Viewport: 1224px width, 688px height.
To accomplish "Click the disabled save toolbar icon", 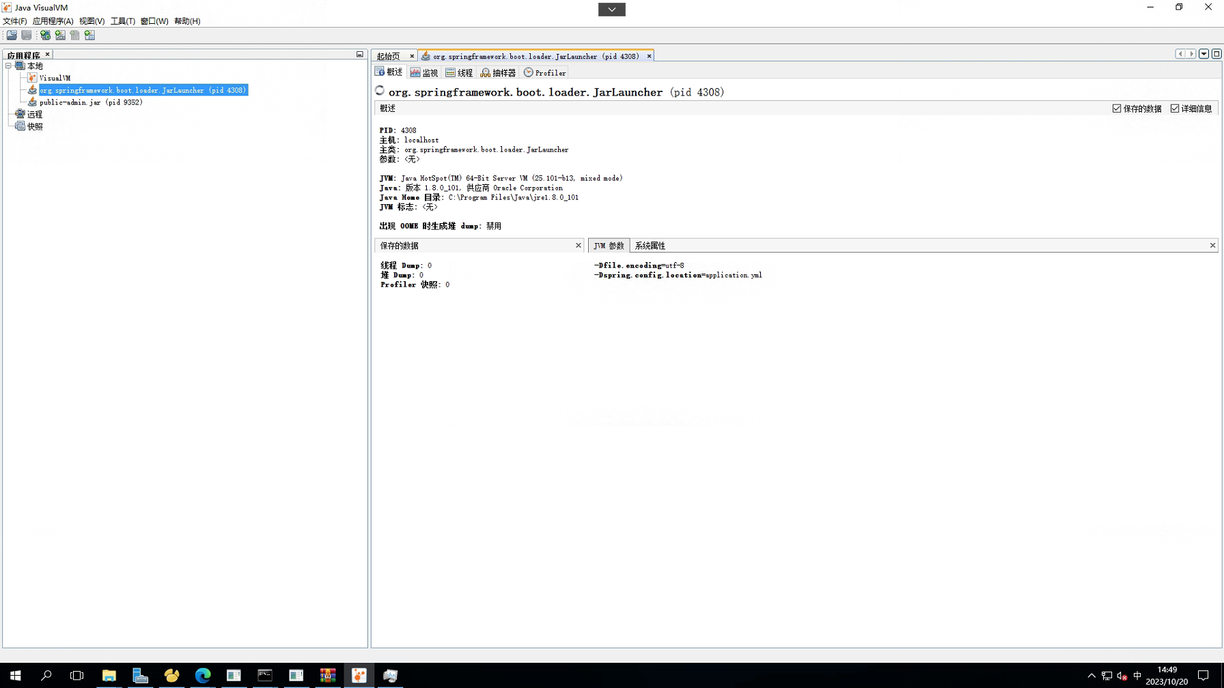I will (27, 35).
